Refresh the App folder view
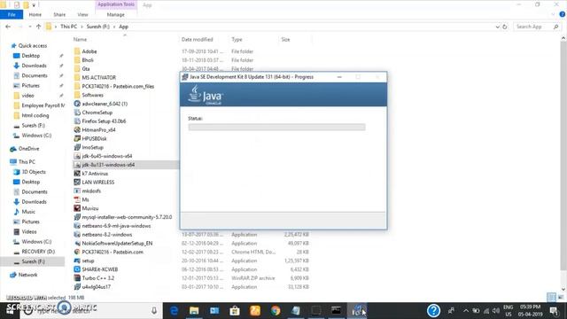 505,27
